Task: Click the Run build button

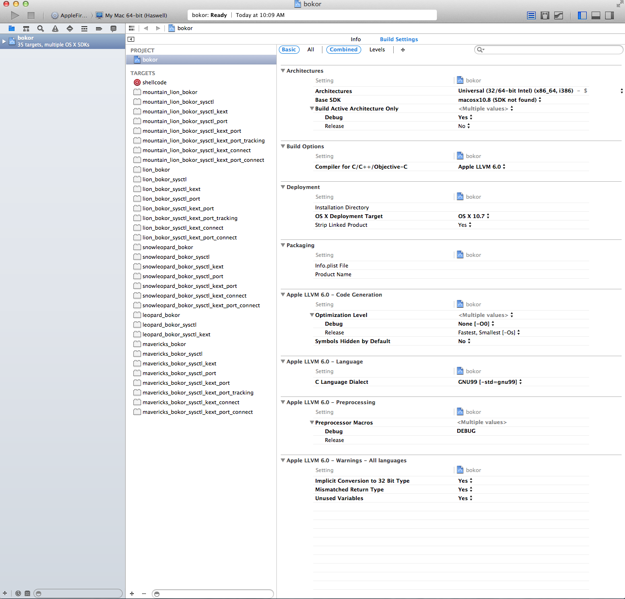Action: [x=15, y=16]
